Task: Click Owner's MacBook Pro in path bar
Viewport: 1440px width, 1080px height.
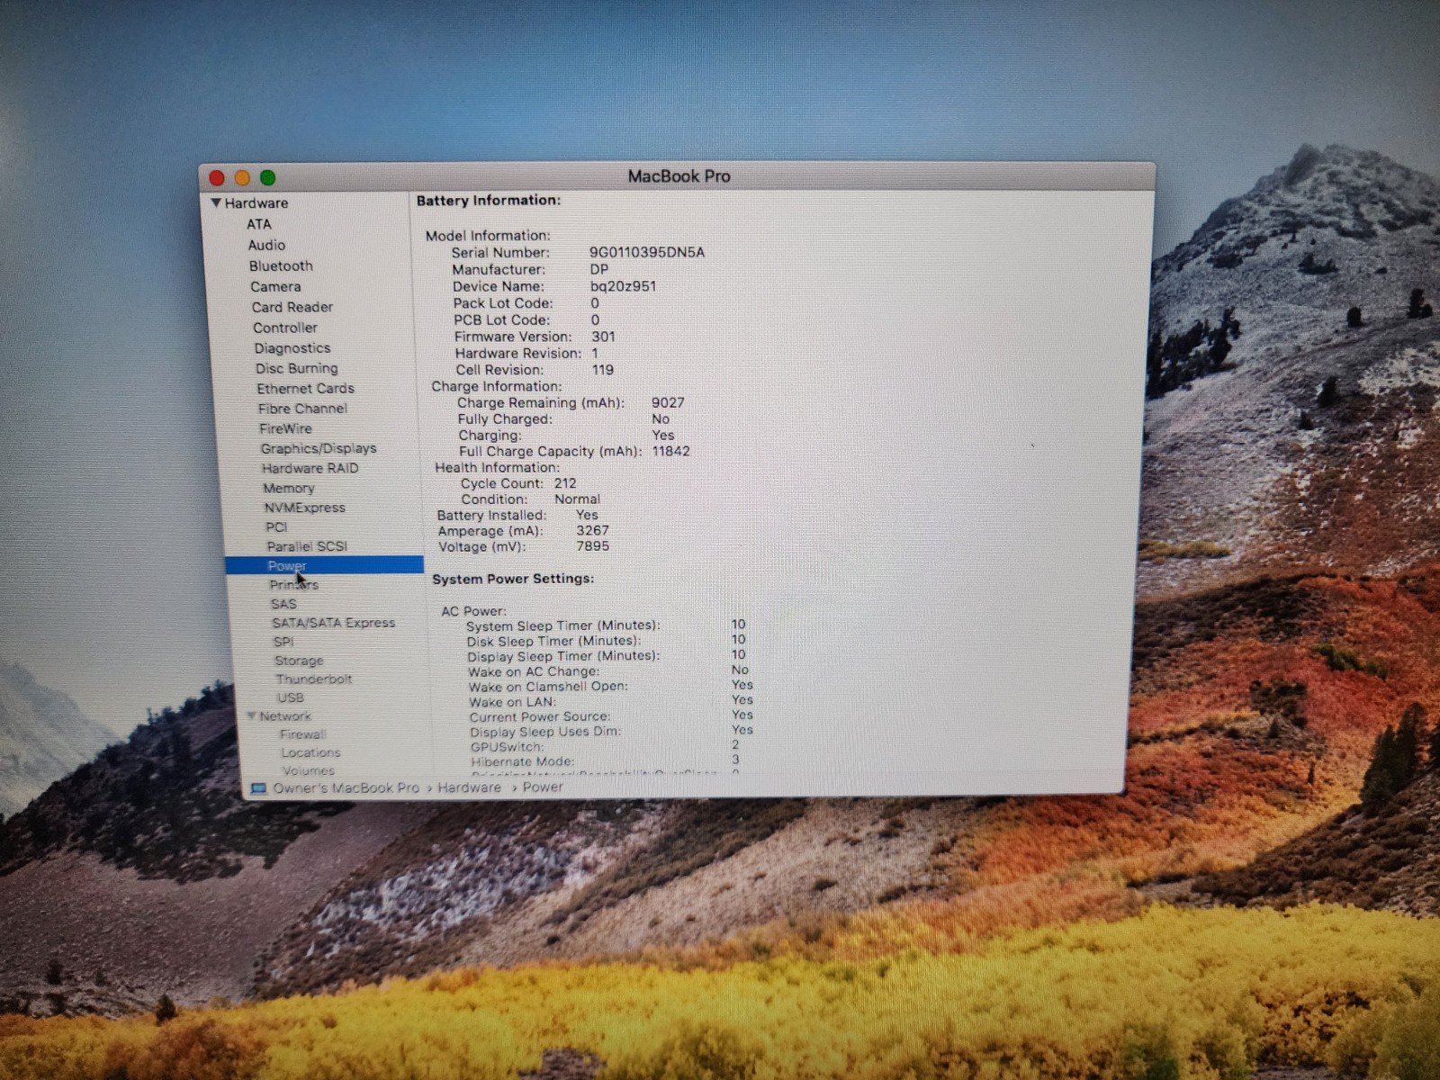Action: [x=346, y=788]
